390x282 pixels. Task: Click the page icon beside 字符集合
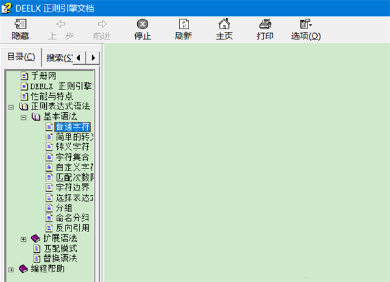[49, 157]
